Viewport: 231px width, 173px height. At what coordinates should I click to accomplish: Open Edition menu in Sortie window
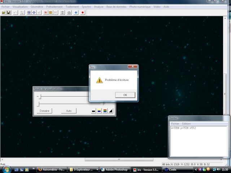[186, 124]
